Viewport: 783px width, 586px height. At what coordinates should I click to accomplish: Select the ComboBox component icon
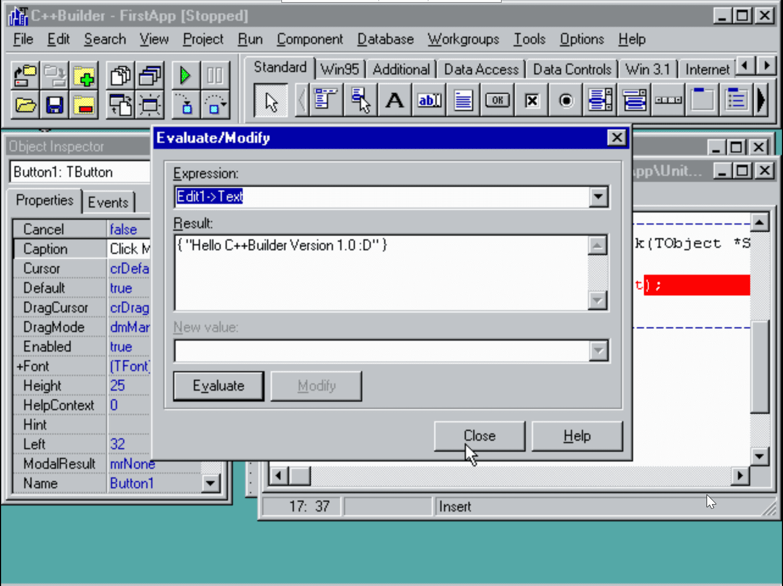pyautogui.click(x=634, y=100)
